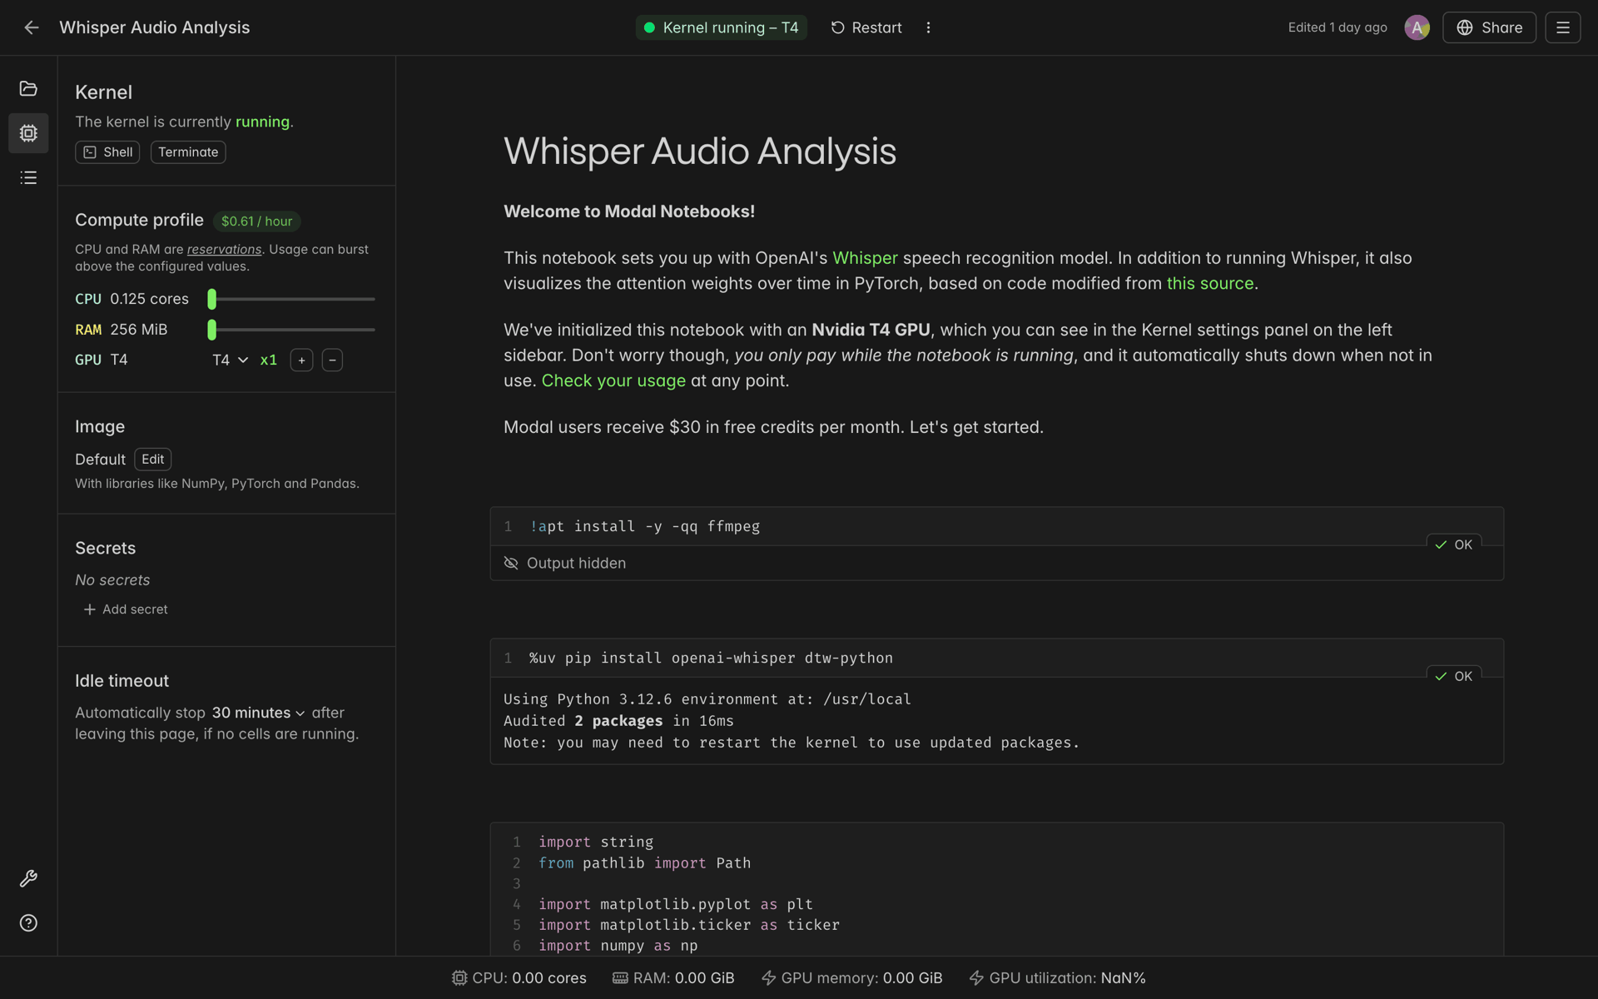Open the kernel Shell
1598x999 pixels.
tap(107, 152)
